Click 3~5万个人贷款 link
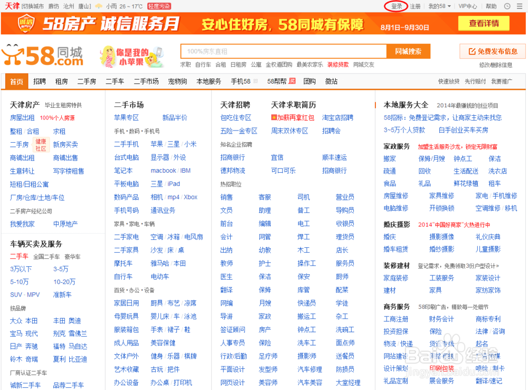Image resolution: width=528 pixels, height=390 pixels. 404,130
